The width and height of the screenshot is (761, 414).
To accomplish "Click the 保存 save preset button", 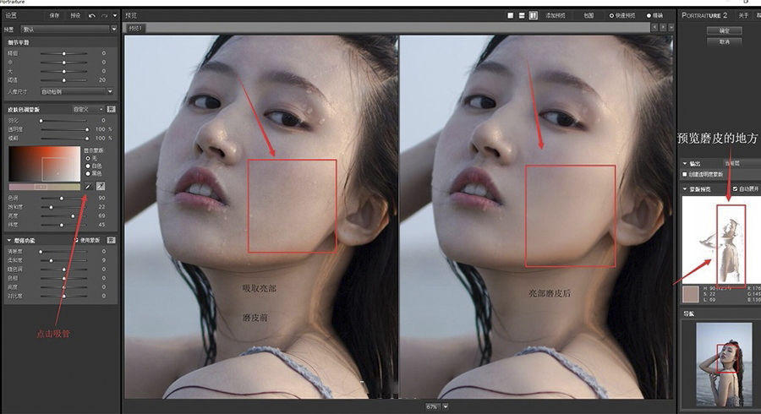I will point(54,15).
